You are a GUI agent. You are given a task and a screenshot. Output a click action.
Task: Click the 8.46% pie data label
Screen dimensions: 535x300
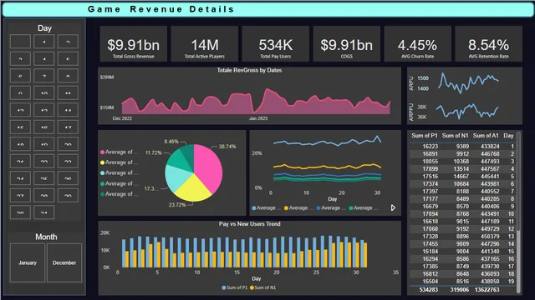point(171,142)
